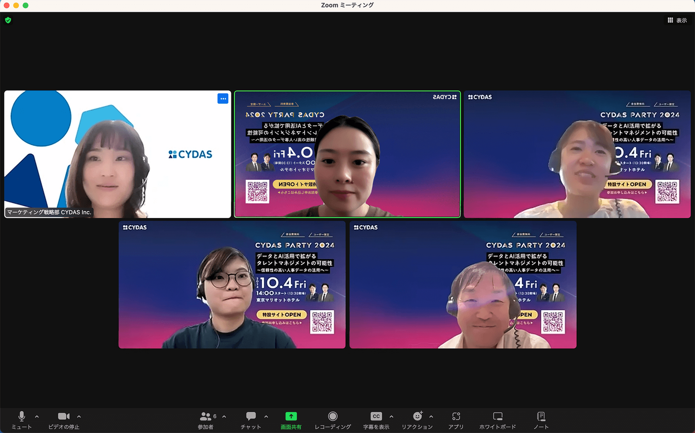
Task: Open the Apps panel
Action: (456, 419)
